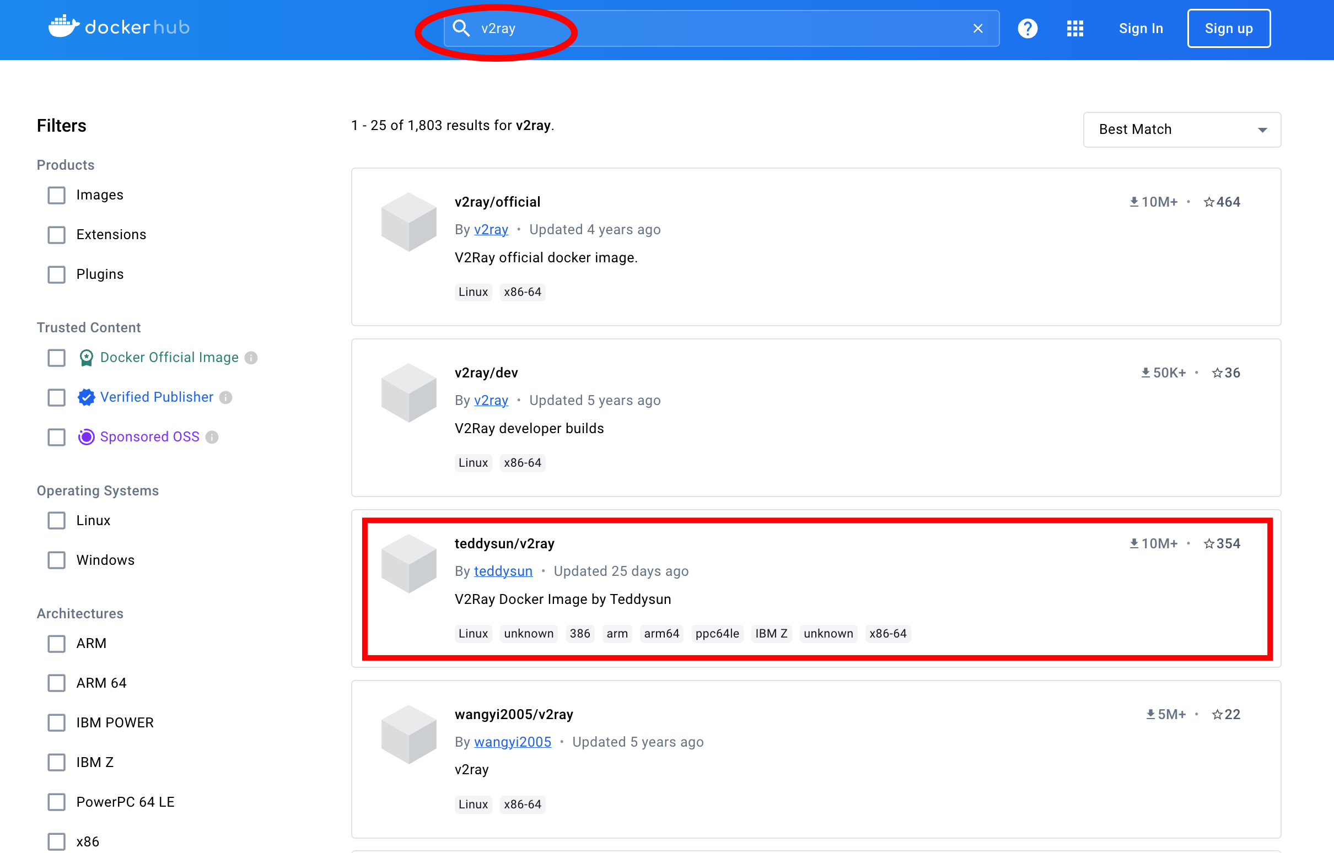Clear the v2ray search text
Screen dimensions: 1334x853
(x=978, y=28)
